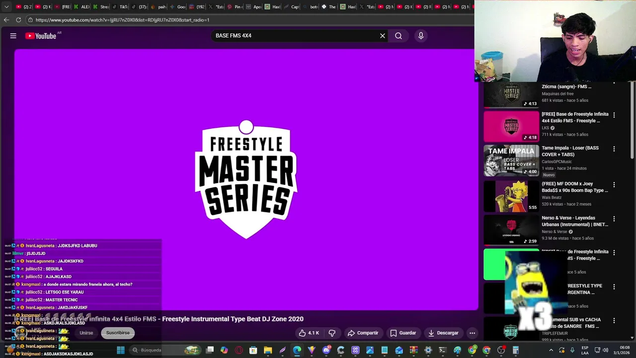Open Calculator from the taskbar
This screenshot has height=358, width=636.
(516, 350)
